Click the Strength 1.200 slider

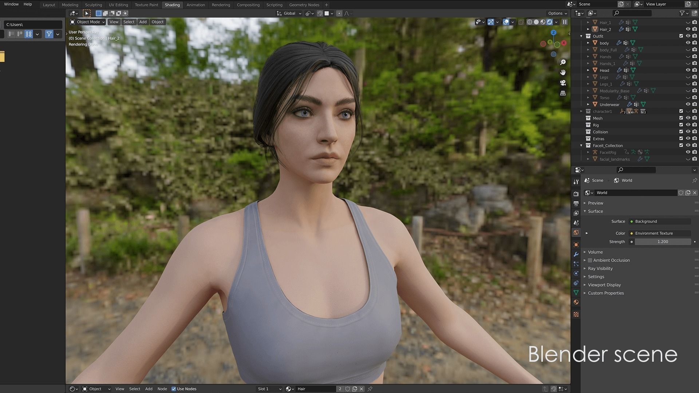663,242
